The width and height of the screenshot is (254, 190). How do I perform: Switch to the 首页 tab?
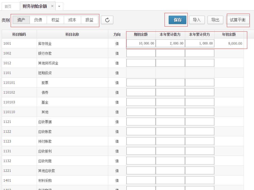[8, 6]
